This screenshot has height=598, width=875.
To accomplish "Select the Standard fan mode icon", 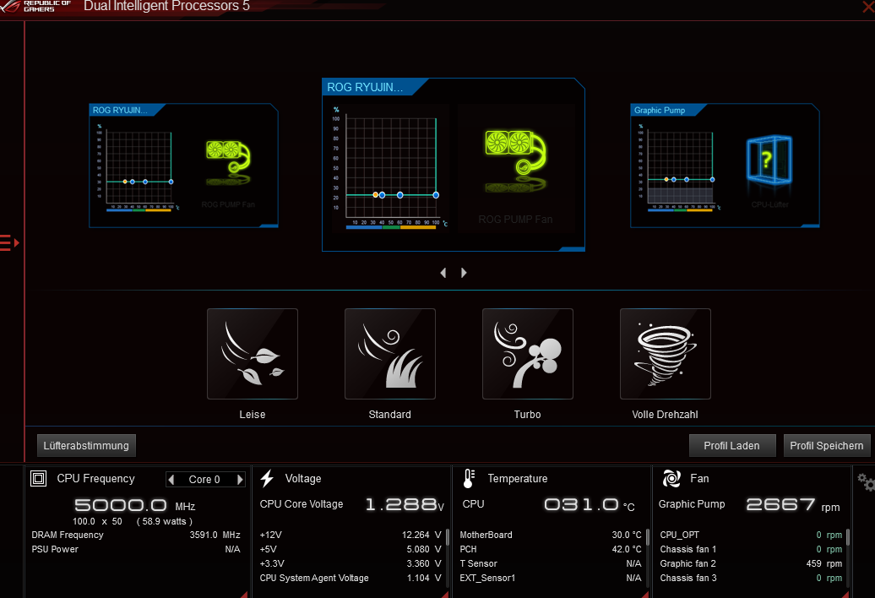I will click(x=390, y=354).
